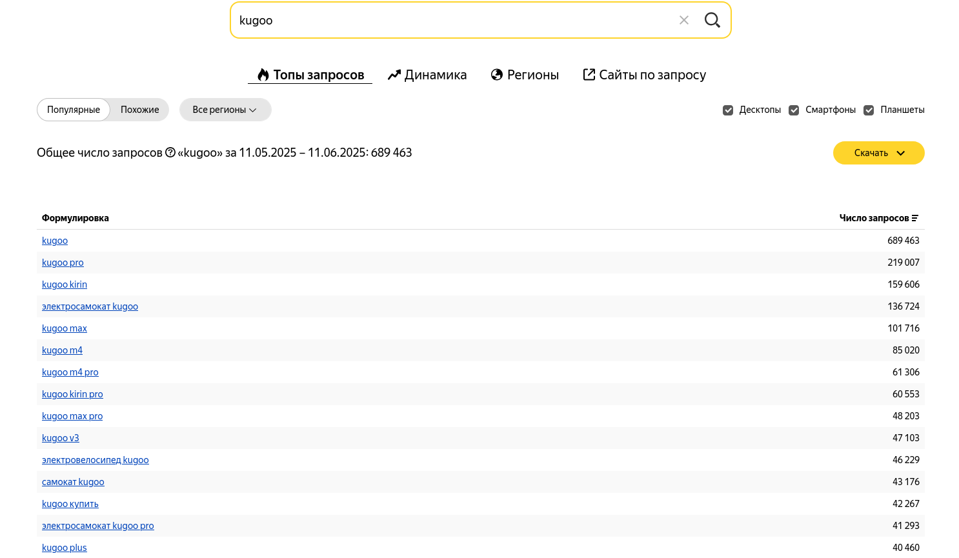Toggle the Смартфоны checkbox
This screenshot has height=558, width=959.
tap(794, 110)
